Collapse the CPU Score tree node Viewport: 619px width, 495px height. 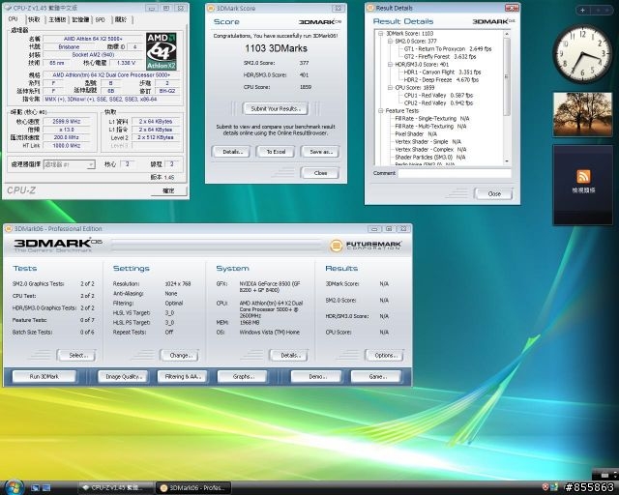pos(390,88)
